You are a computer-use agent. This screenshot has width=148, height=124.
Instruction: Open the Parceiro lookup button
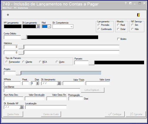coord(91,63)
